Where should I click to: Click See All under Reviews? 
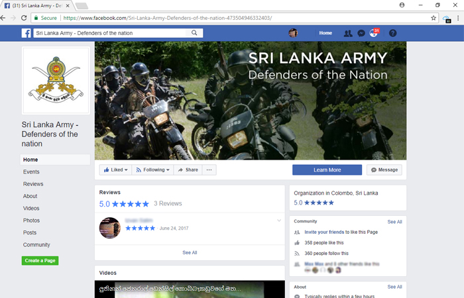[x=190, y=252]
